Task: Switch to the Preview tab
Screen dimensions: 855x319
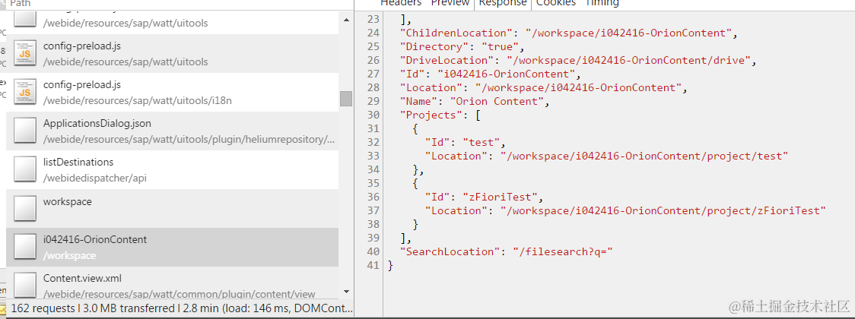Action: [450, 3]
